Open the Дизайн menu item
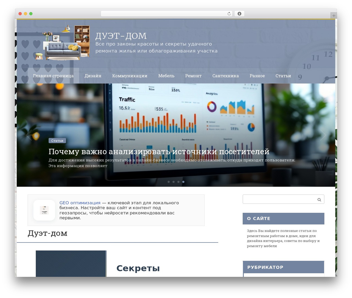Screen dimensions: 352x298 93,76
